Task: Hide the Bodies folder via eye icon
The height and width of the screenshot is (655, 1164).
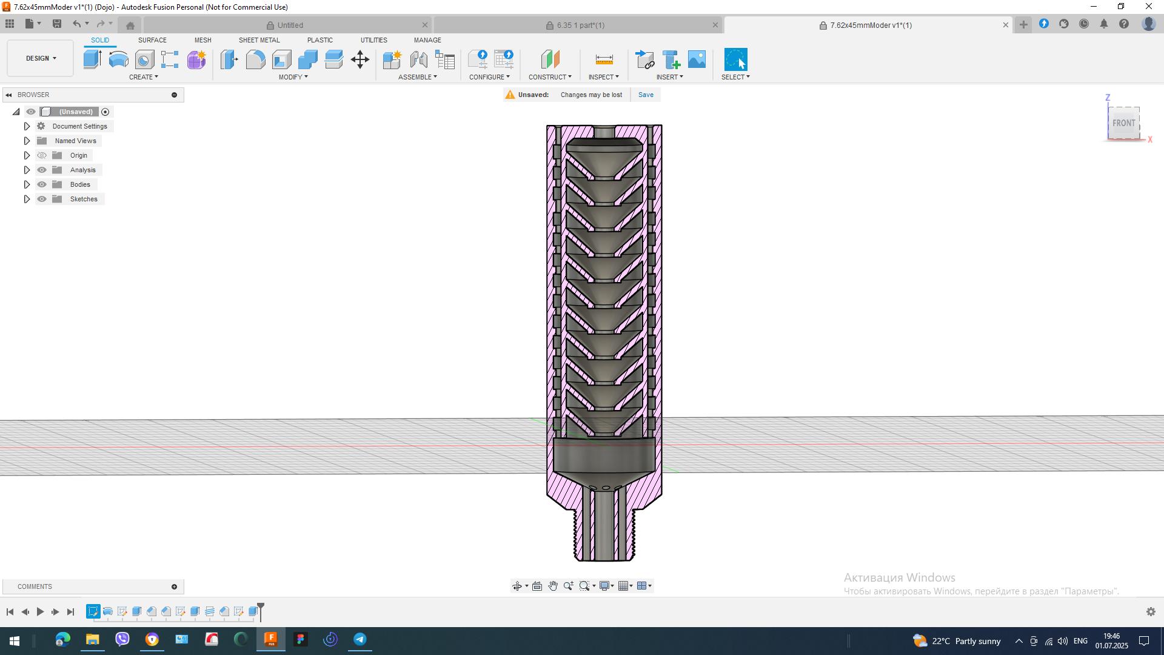Action: 42,184
